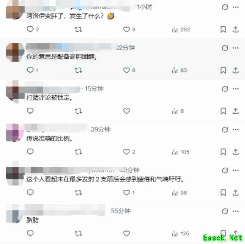The image size is (245, 244).
Task: Open more options for 传说准确的比例 comment
Action: click(x=236, y=130)
